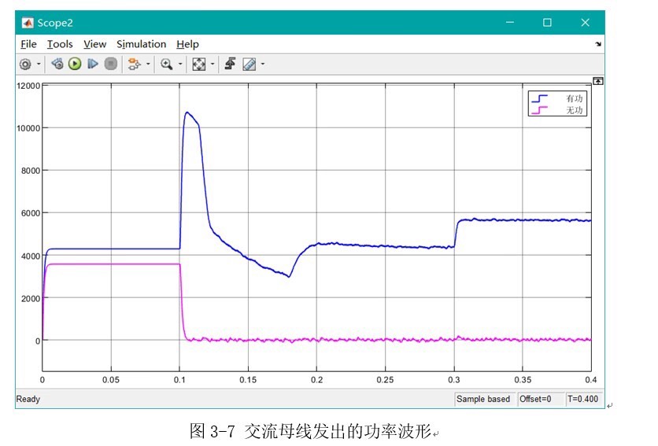The height and width of the screenshot is (446, 658).
Task: Close the Scope2 window
Action: (585, 22)
